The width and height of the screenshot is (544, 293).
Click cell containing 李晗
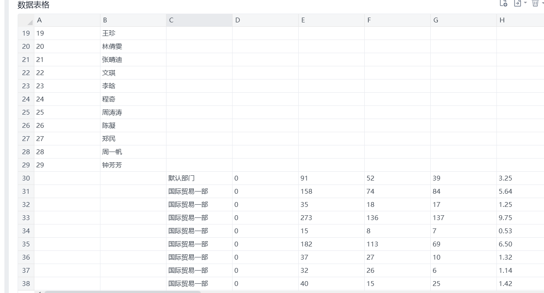(x=133, y=86)
